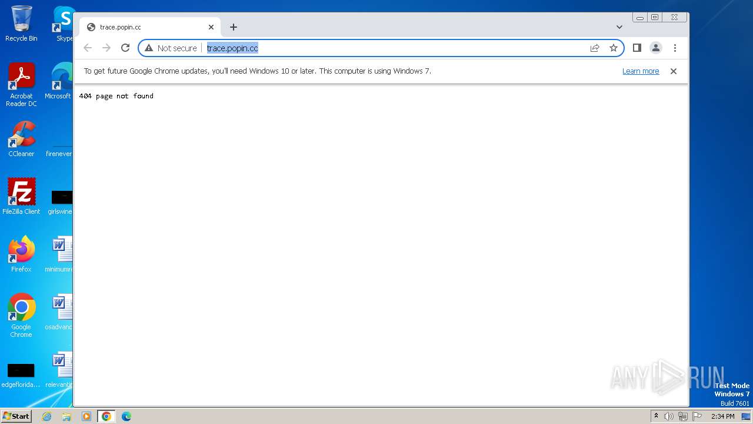
Task: Open relevant Word document on desktop
Action: 59,369
